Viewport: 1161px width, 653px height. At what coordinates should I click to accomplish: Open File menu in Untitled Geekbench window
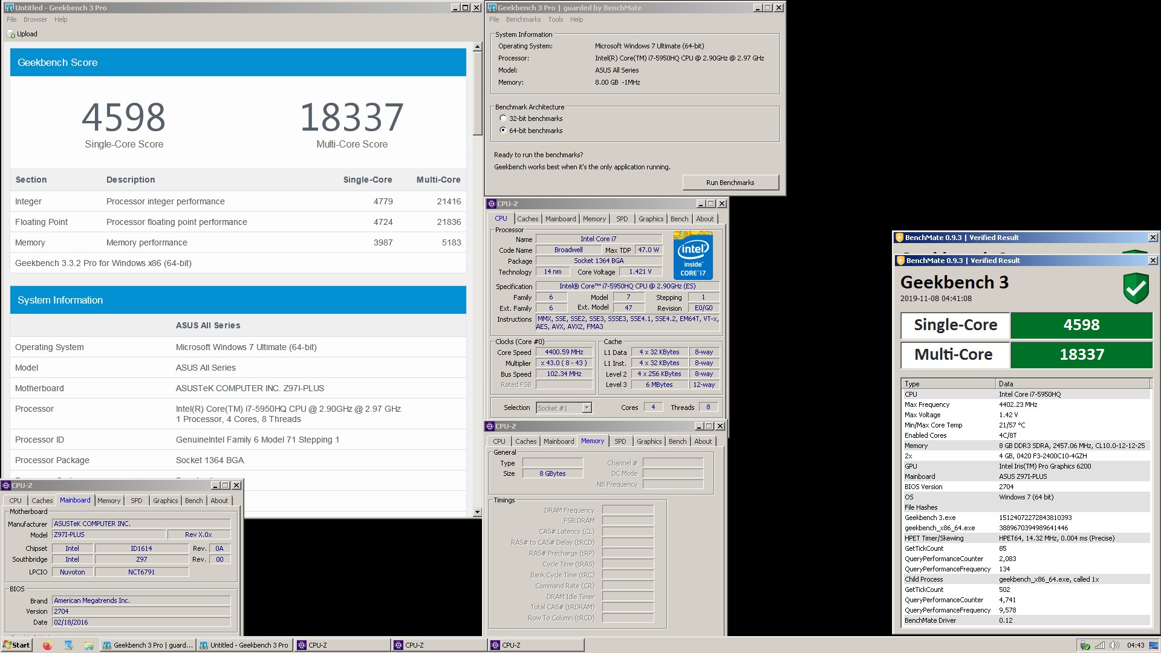click(x=11, y=20)
